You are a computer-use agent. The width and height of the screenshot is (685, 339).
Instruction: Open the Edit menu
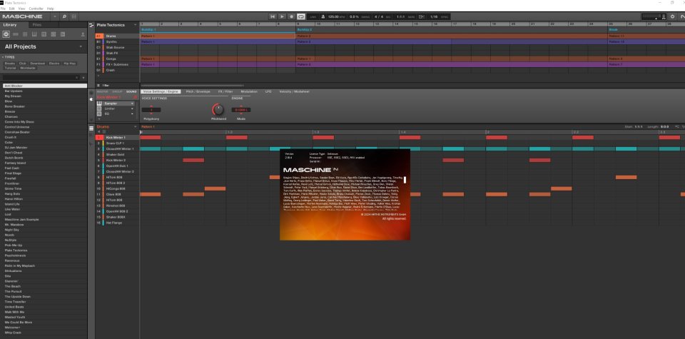pyautogui.click(x=11, y=9)
